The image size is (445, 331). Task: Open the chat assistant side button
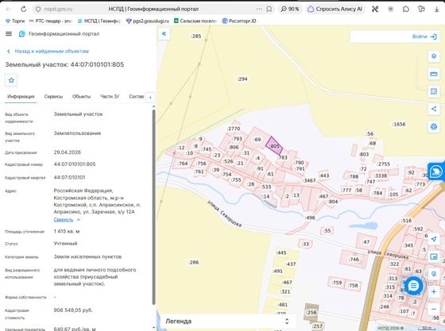point(436,171)
